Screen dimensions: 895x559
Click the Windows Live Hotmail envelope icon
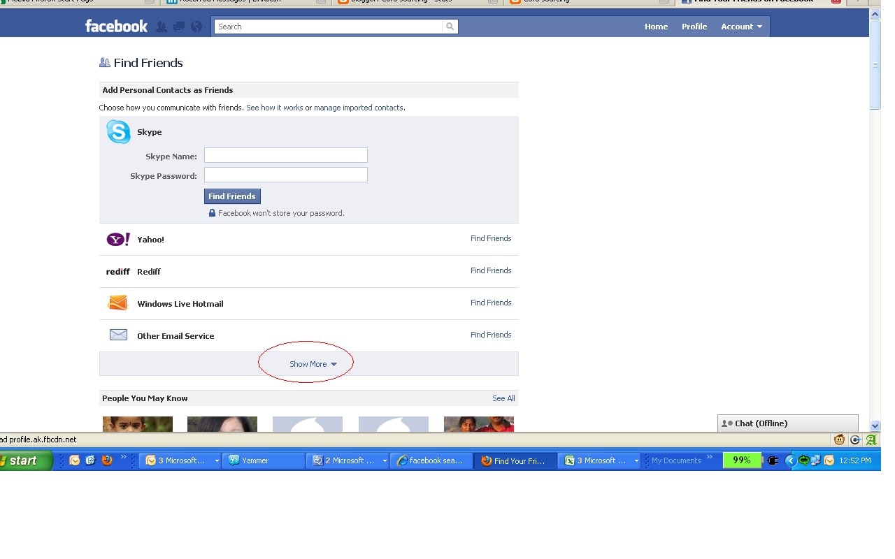coord(118,303)
